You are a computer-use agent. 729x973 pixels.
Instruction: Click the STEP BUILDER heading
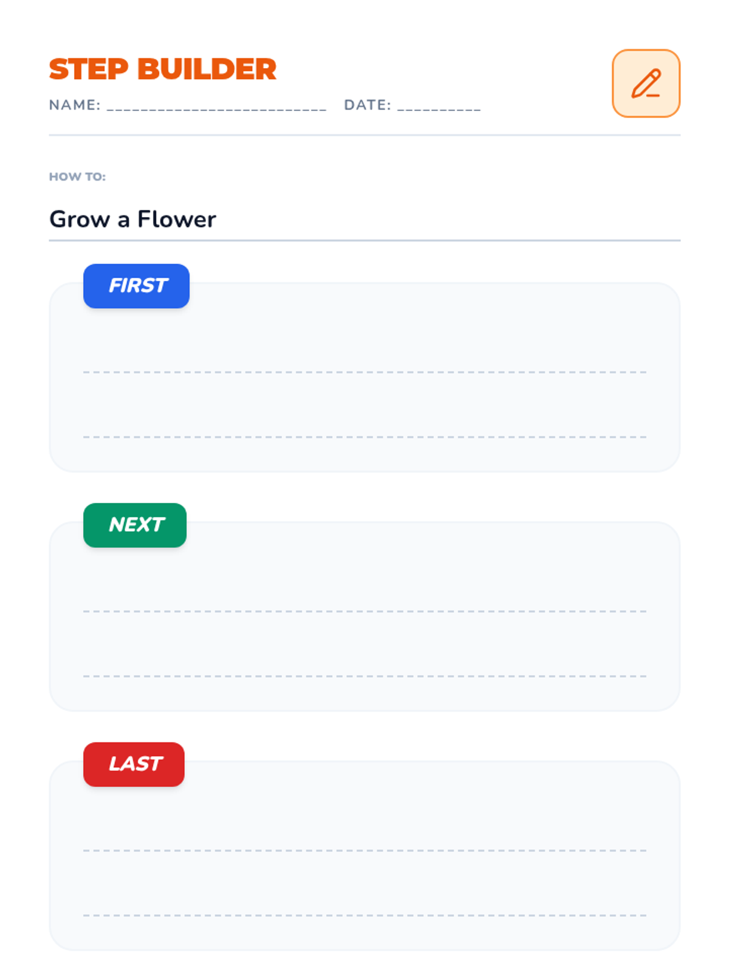pyautogui.click(x=162, y=69)
